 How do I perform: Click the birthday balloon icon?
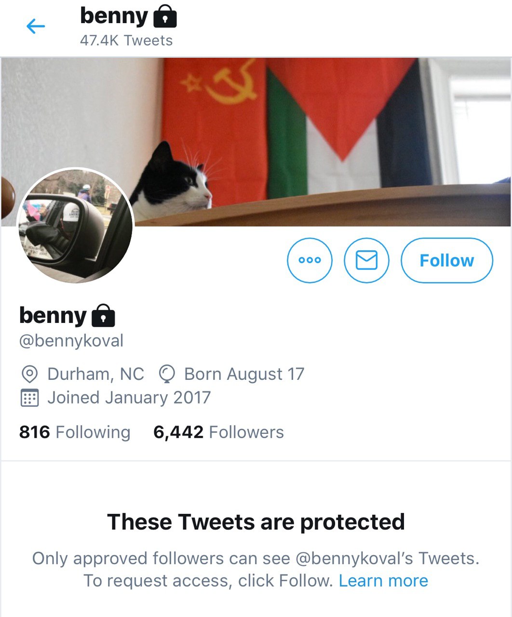click(x=167, y=374)
